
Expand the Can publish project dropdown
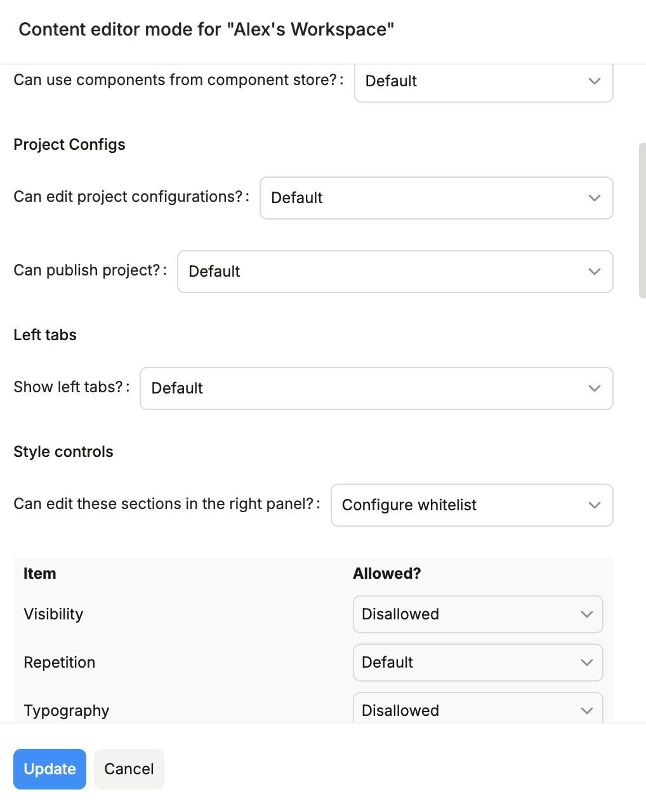tap(395, 272)
